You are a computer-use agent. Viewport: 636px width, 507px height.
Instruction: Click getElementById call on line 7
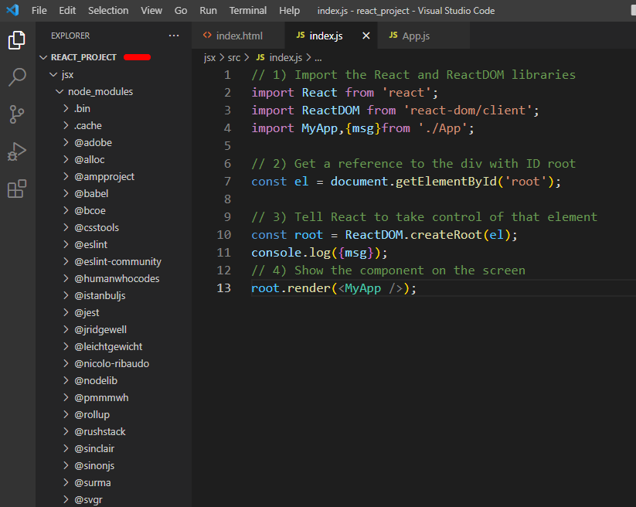click(x=446, y=182)
